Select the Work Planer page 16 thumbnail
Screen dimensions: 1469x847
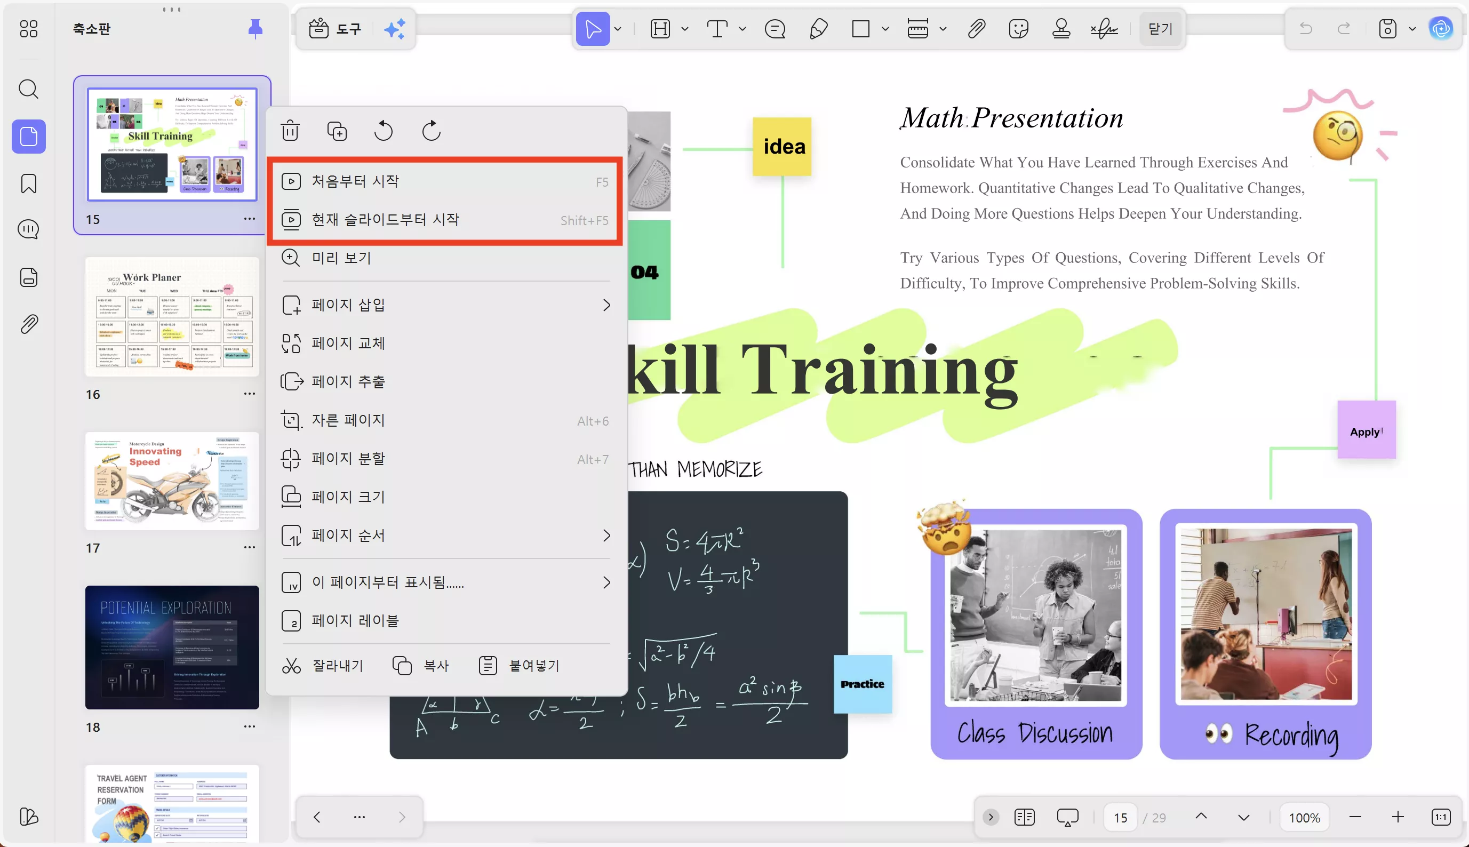click(x=172, y=317)
